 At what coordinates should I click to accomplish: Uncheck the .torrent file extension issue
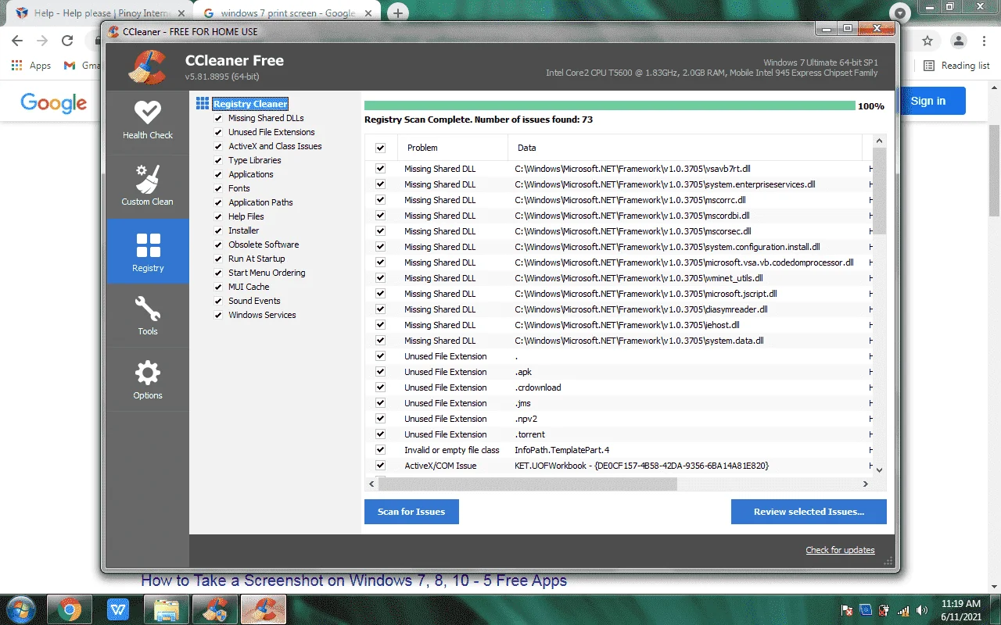point(380,434)
